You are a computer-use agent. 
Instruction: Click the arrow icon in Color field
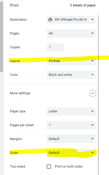[x=92, y=75]
